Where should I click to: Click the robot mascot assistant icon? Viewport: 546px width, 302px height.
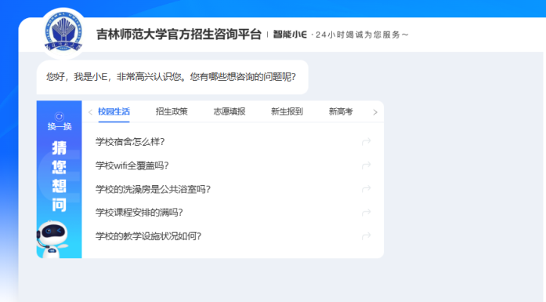tap(52, 239)
